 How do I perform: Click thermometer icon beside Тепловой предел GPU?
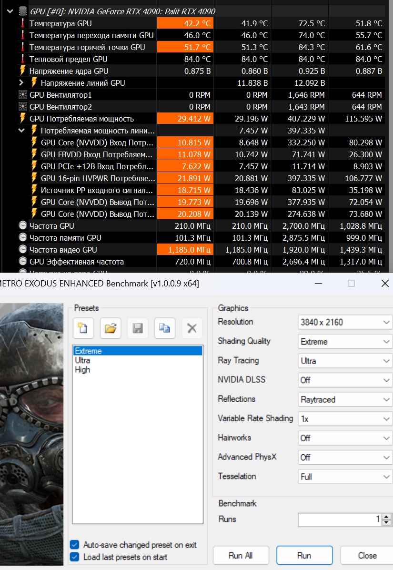[x=22, y=59]
